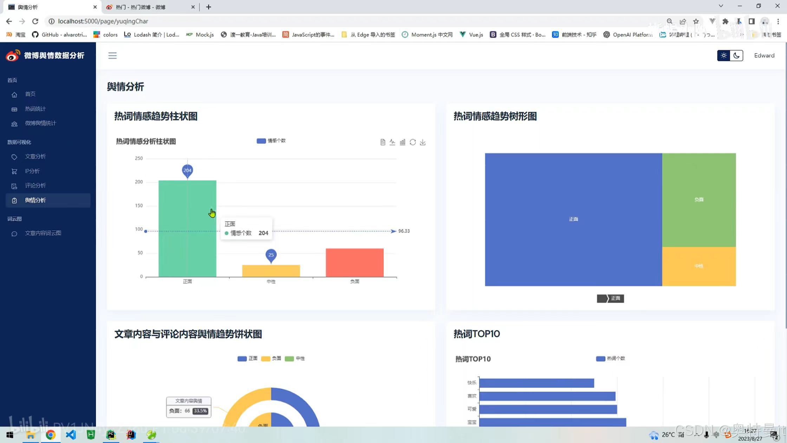The height and width of the screenshot is (443, 787).
Task: Bookmark this page with star icon
Action: point(696,21)
